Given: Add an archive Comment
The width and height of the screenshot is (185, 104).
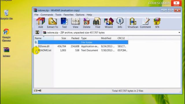Looking at the screenshot, I should pyautogui.click(x=145, y=23).
